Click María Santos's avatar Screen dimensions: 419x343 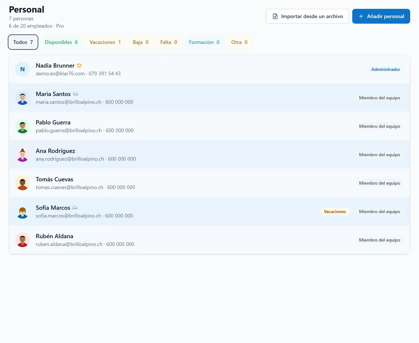[x=22, y=98]
